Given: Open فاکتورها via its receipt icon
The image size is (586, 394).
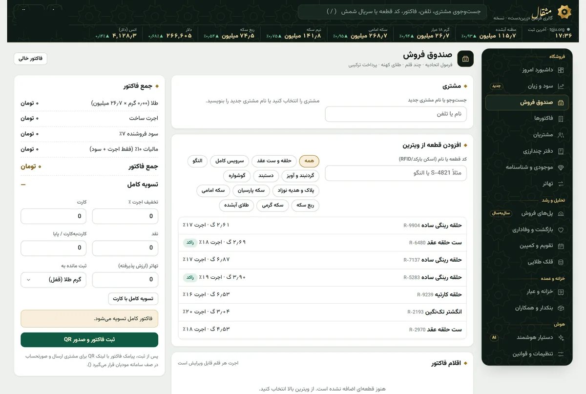Looking at the screenshot, I should tap(561, 119).
